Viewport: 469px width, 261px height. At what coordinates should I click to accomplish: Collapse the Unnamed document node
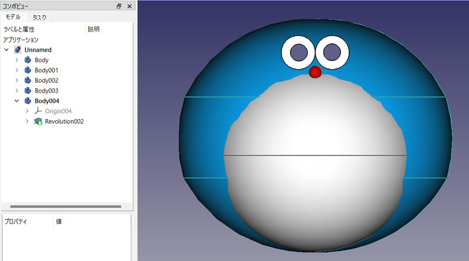(6, 50)
